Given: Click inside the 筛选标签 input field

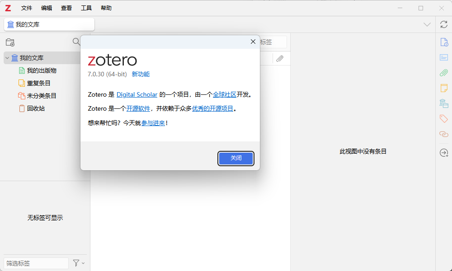Looking at the screenshot, I should [35, 263].
